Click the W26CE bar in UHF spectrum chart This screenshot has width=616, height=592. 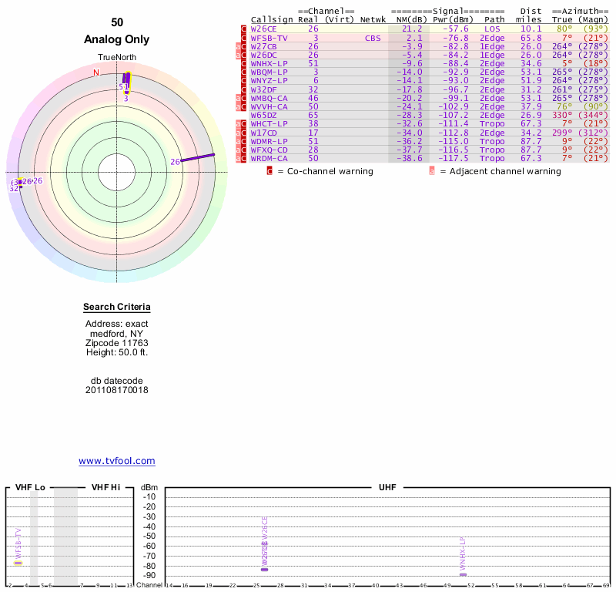[x=265, y=568]
